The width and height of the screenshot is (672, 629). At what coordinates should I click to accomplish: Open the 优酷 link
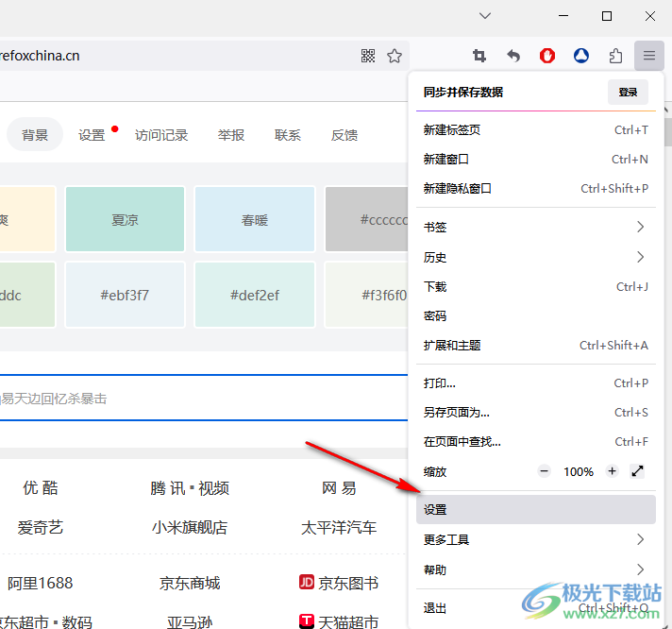point(41,488)
